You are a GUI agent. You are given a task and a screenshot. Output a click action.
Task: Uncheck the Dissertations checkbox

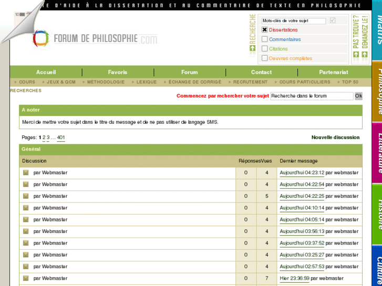[265, 30]
